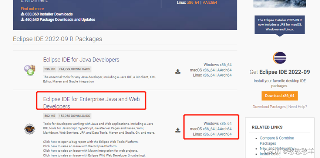Image resolution: width=320 pixels, height=158 pixels.
Task: Open Compare & Combine Packages link
Action: click(277, 141)
